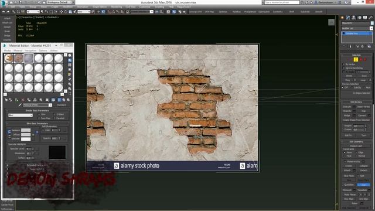
Task: Toggle the Preserve UVs checkbox
Action: (345, 162)
